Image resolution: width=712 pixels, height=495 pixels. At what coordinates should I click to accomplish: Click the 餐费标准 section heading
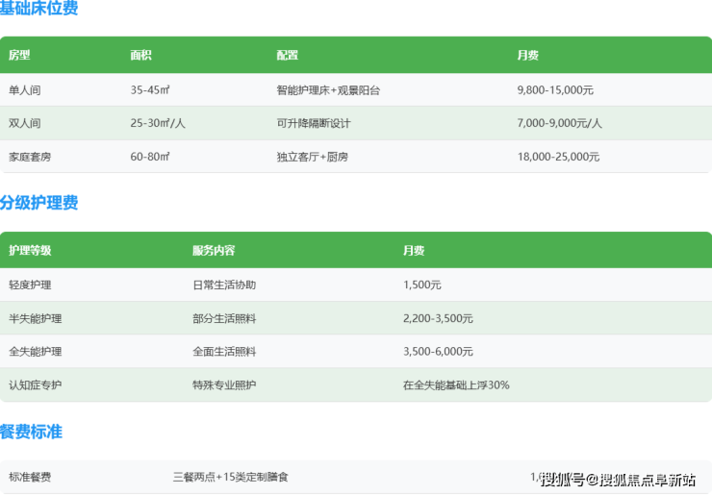coord(32,432)
